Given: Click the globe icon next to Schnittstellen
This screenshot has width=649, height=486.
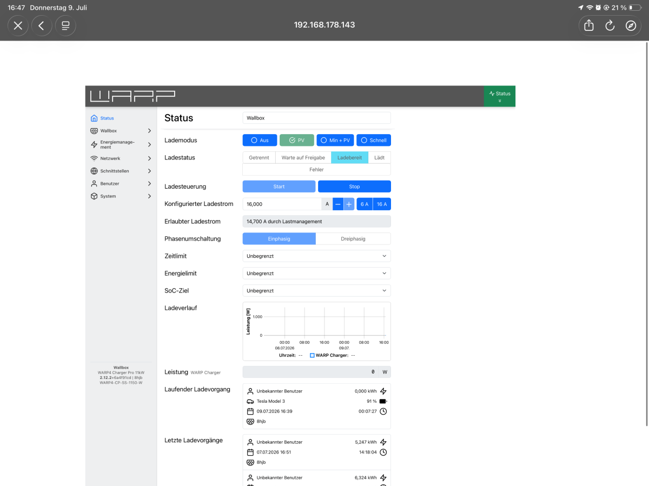Looking at the screenshot, I should 94,171.
